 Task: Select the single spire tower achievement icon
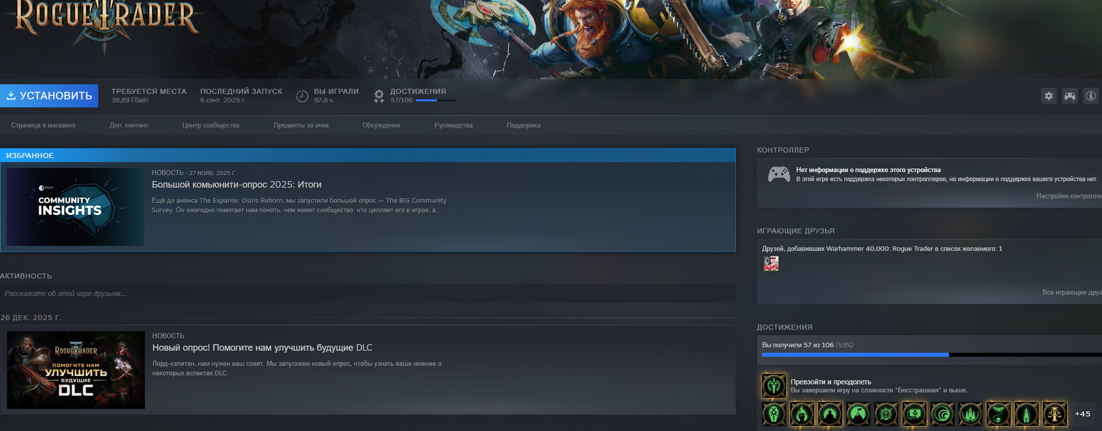tap(1026, 414)
